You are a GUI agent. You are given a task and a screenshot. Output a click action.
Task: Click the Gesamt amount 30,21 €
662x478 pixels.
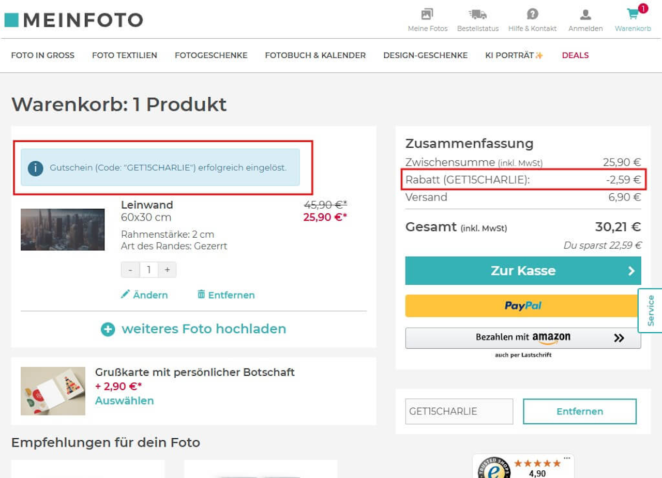coord(618,227)
